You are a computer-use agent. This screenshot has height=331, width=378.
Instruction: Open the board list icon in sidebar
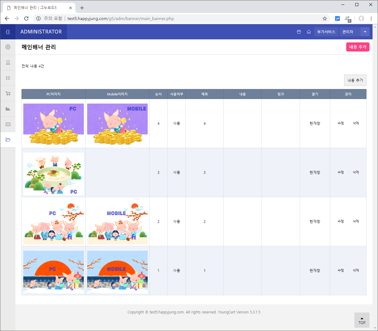pyautogui.click(x=8, y=78)
